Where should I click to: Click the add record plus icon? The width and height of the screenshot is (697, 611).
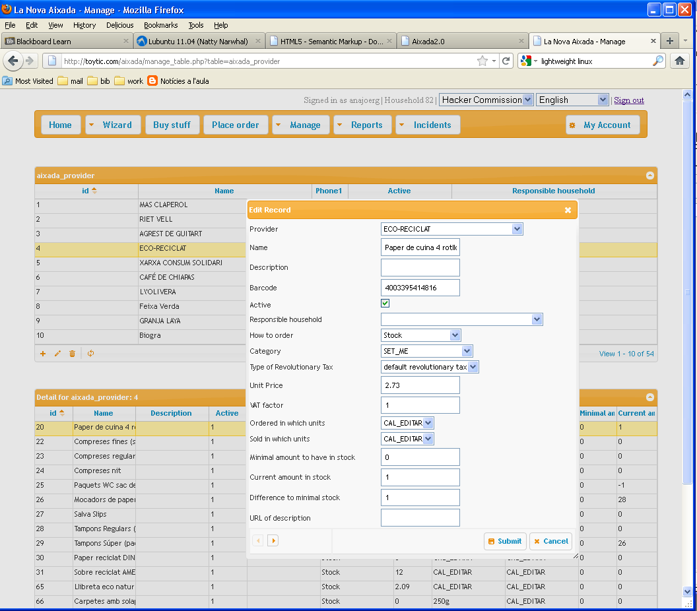(x=43, y=354)
